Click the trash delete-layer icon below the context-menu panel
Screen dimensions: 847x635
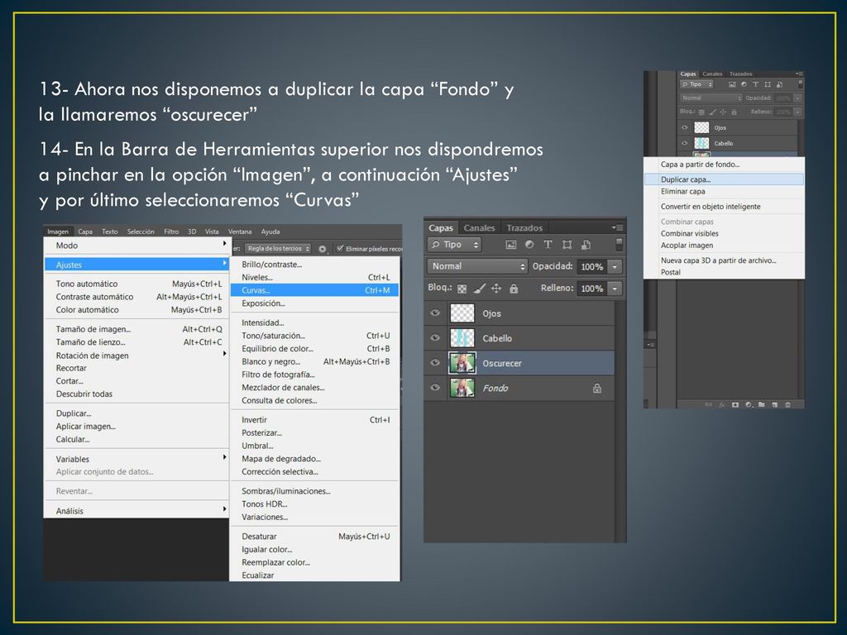click(787, 404)
